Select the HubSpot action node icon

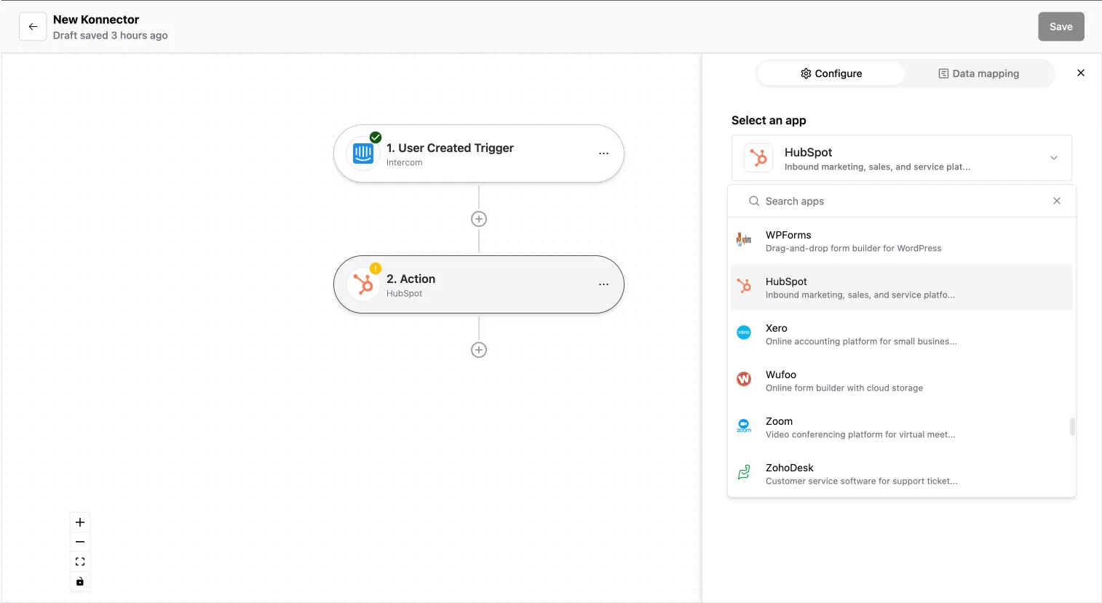[363, 284]
